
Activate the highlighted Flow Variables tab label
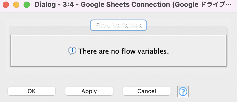pos(118,25)
